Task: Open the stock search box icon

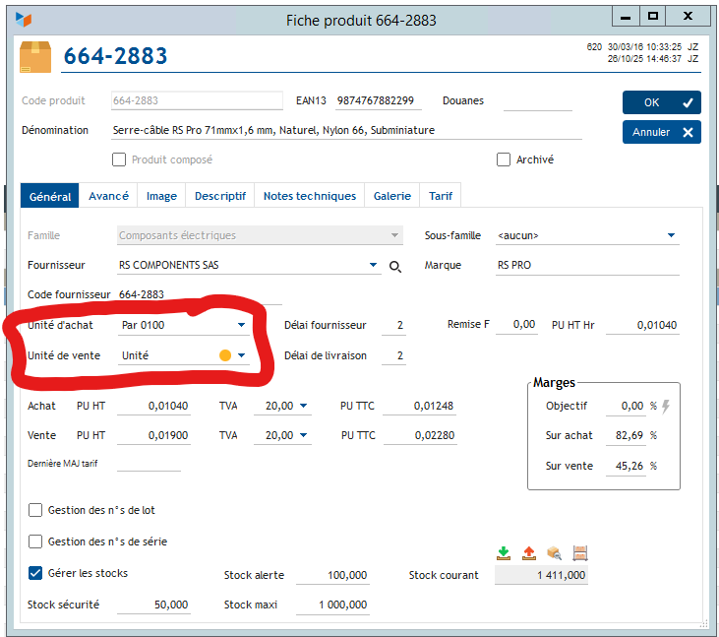Action: pos(555,552)
